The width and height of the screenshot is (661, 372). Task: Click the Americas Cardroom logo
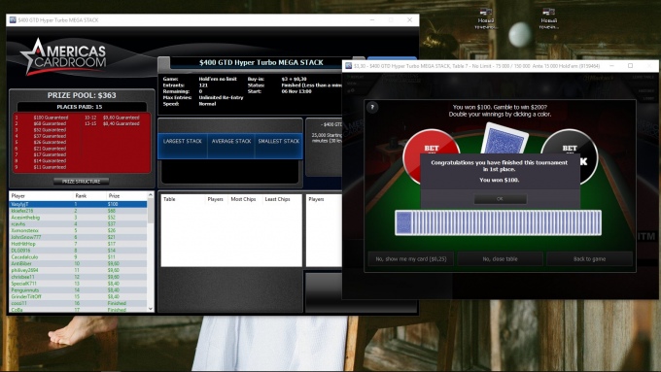click(x=63, y=57)
